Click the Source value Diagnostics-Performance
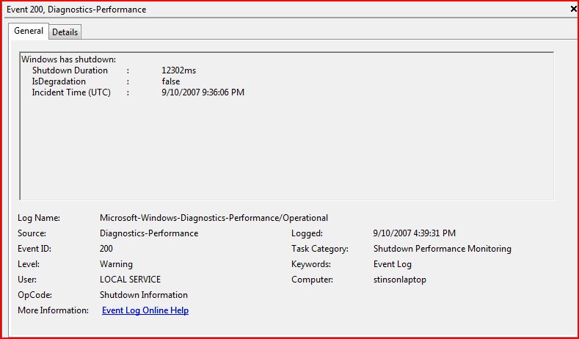This screenshot has height=339, width=579. [x=149, y=233]
